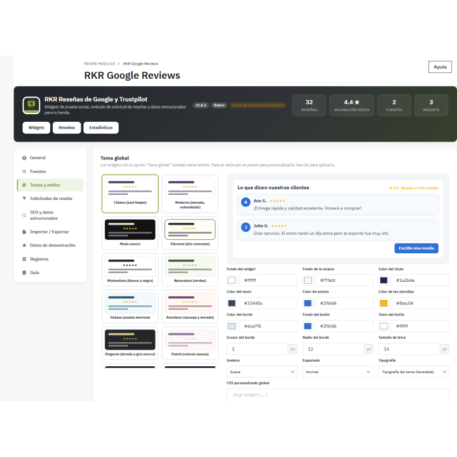
Task: Select the Naturaleza (verdes) preset
Action: click(190, 270)
